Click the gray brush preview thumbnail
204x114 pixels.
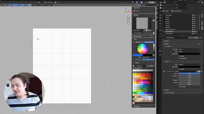point(142,23)
